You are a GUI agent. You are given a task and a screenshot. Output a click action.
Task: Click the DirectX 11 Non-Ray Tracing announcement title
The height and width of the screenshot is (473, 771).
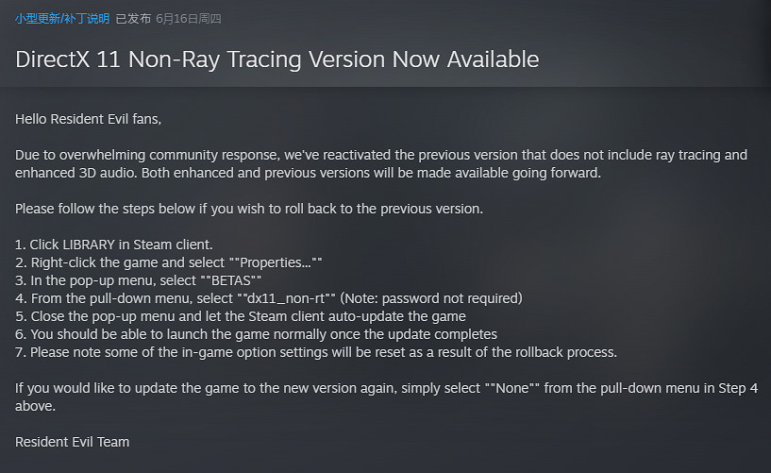tap(277, 59)
